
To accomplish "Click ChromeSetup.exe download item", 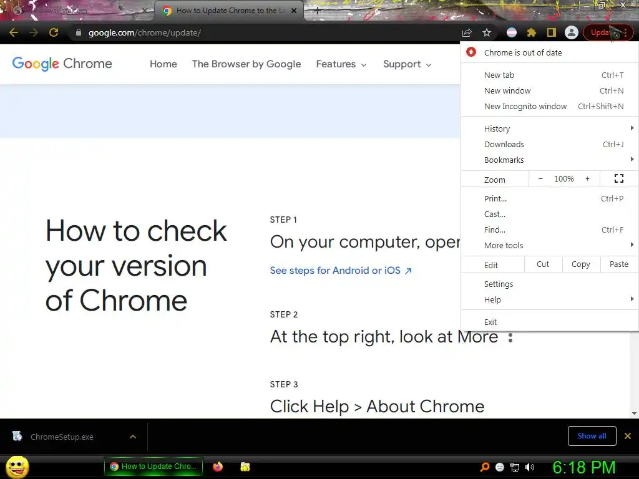I will pyautogui.click(x=61, y=437).
